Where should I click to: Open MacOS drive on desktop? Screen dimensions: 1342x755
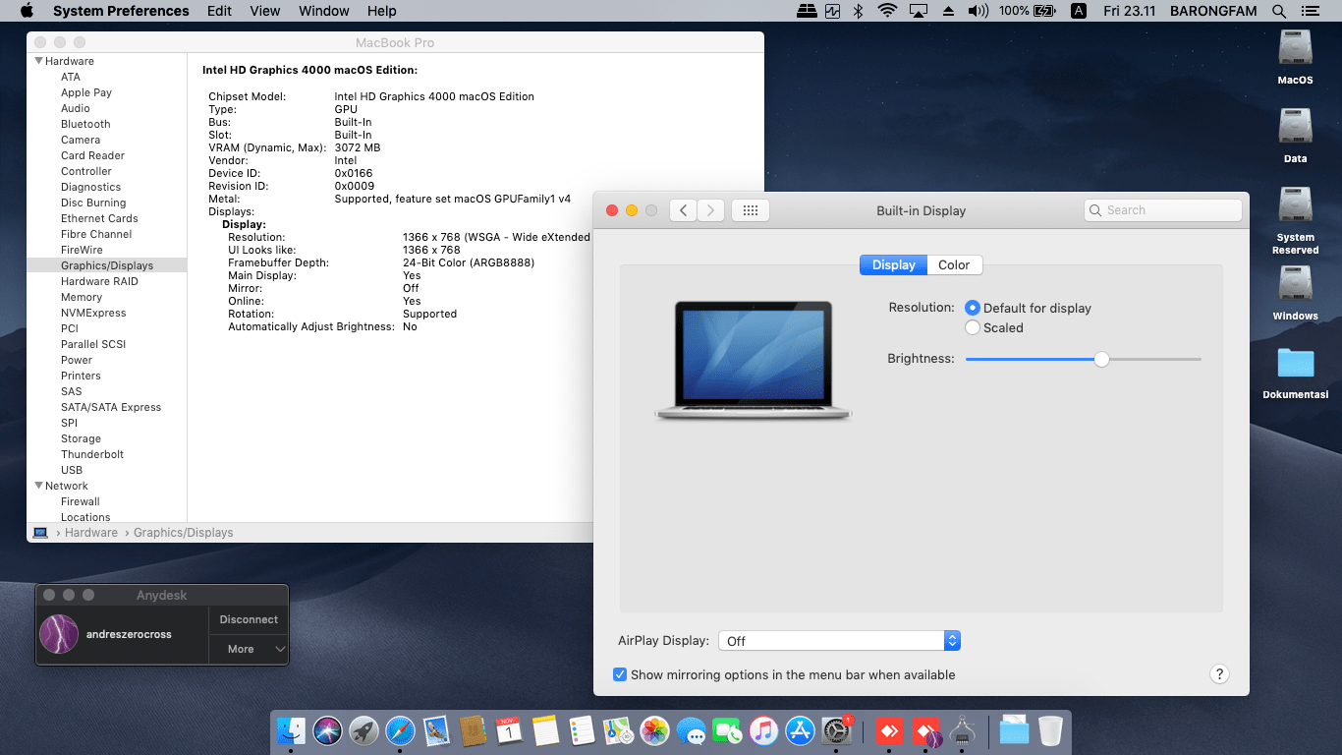point(1296,57)
